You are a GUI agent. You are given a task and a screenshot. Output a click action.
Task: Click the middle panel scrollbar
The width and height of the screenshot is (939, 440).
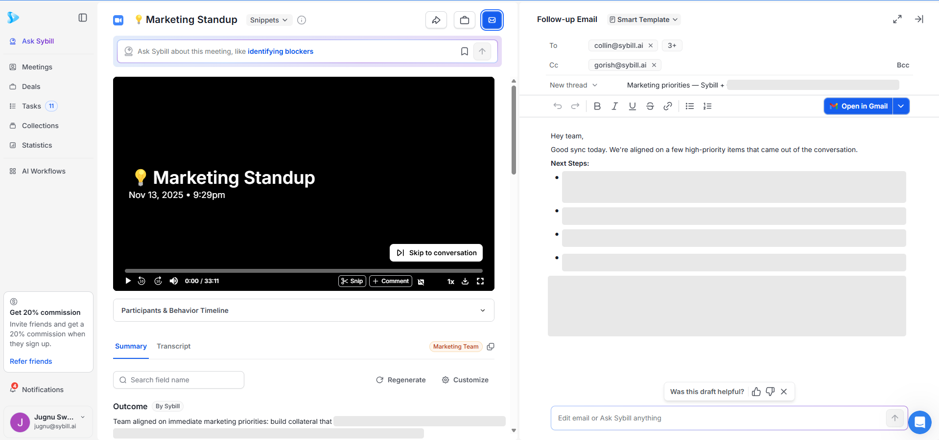coord(514,130)
